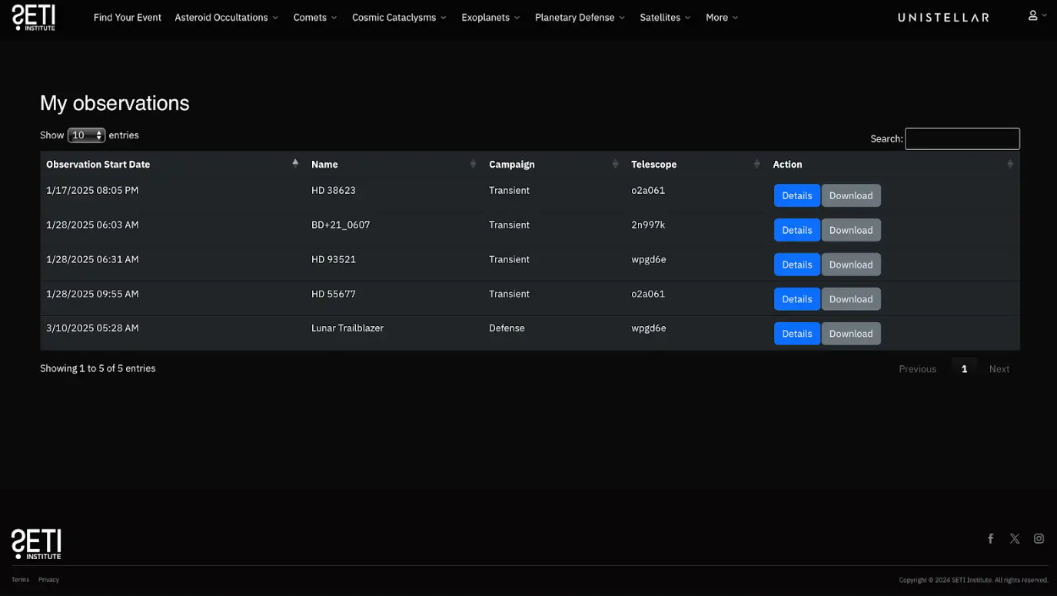View Details for Lunar Trailblazer observation

[x=796, y=334]
